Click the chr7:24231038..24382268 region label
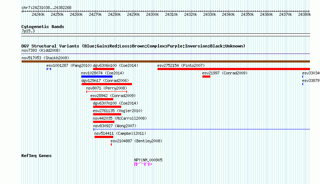This screenshot has height=184, width=320. click(x=46, y=8)
